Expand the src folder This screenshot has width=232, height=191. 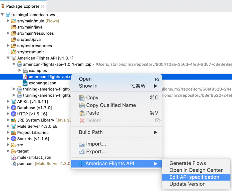pyautogui.click(x=8, y=145)
